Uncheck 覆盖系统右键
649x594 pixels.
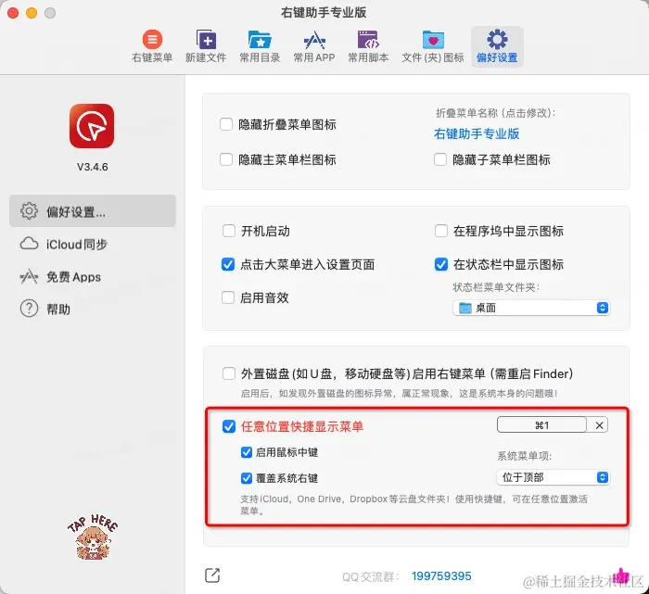tap(247, 478)
